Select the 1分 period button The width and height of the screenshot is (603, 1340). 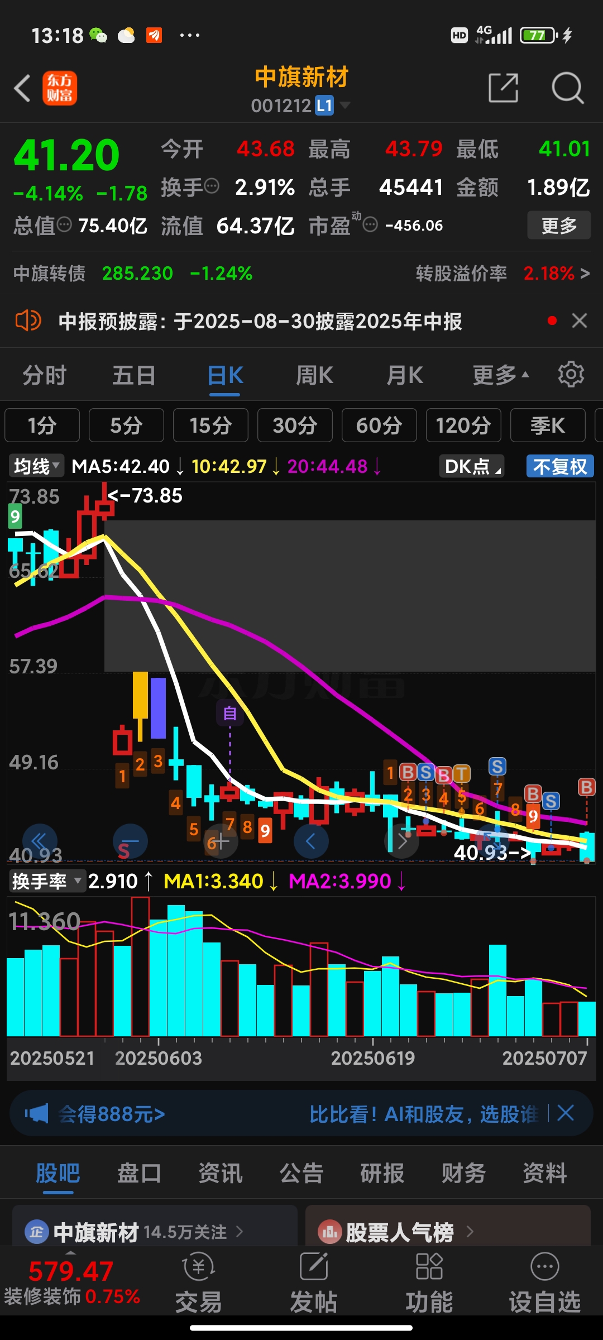tap(42, 425)
